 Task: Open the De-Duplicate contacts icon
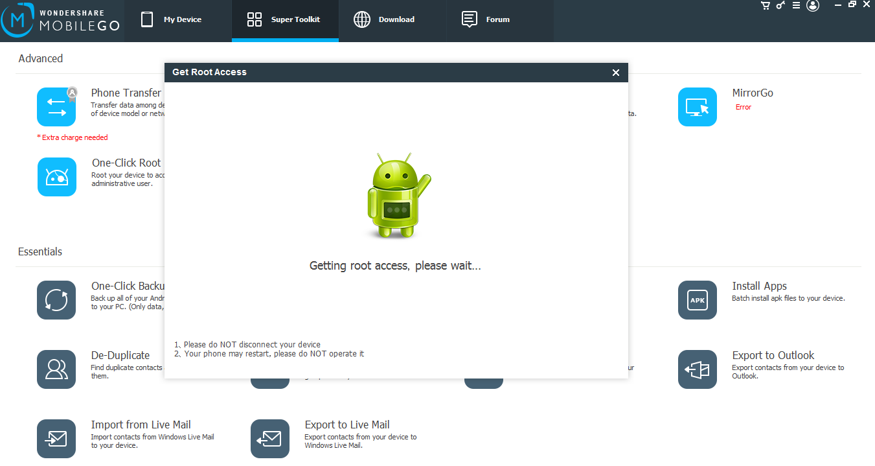point(56,369)
